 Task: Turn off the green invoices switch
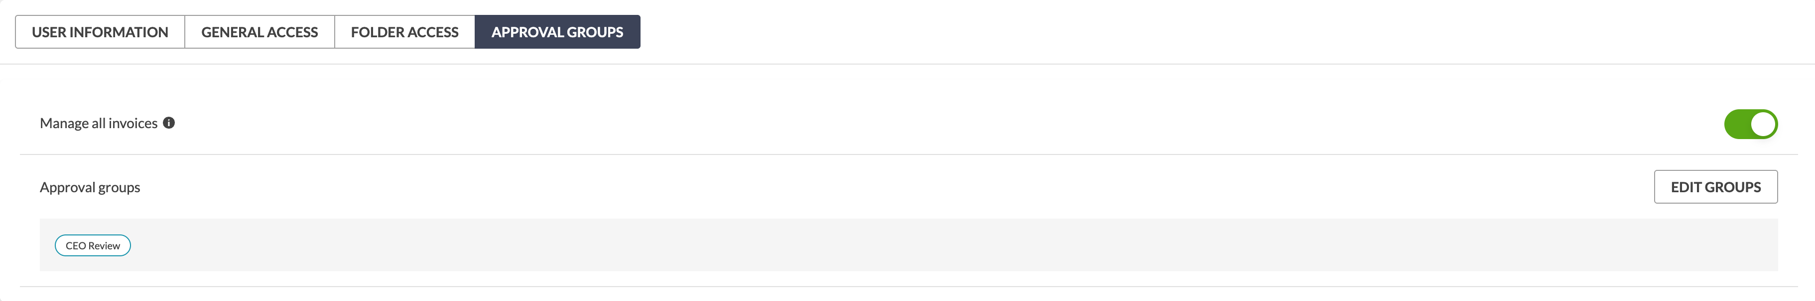(x=1750, y=124)
